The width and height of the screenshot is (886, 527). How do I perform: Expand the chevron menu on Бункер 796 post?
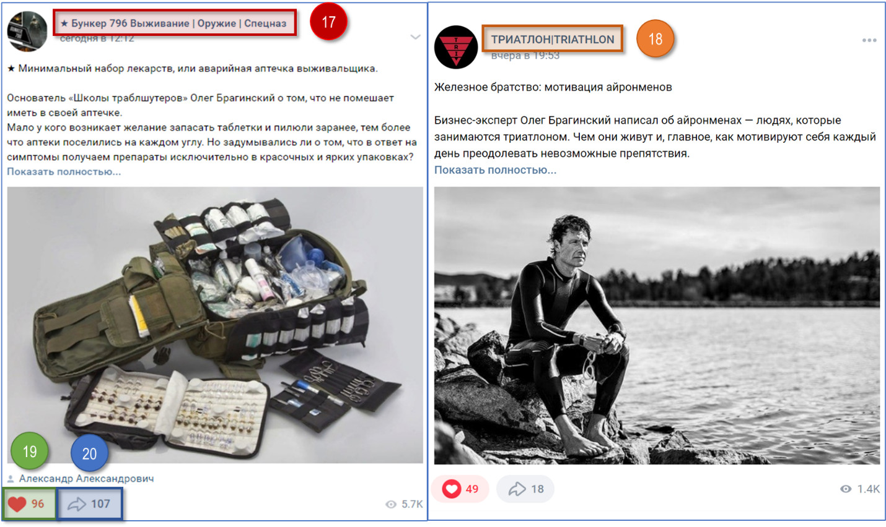pos(415,37)
